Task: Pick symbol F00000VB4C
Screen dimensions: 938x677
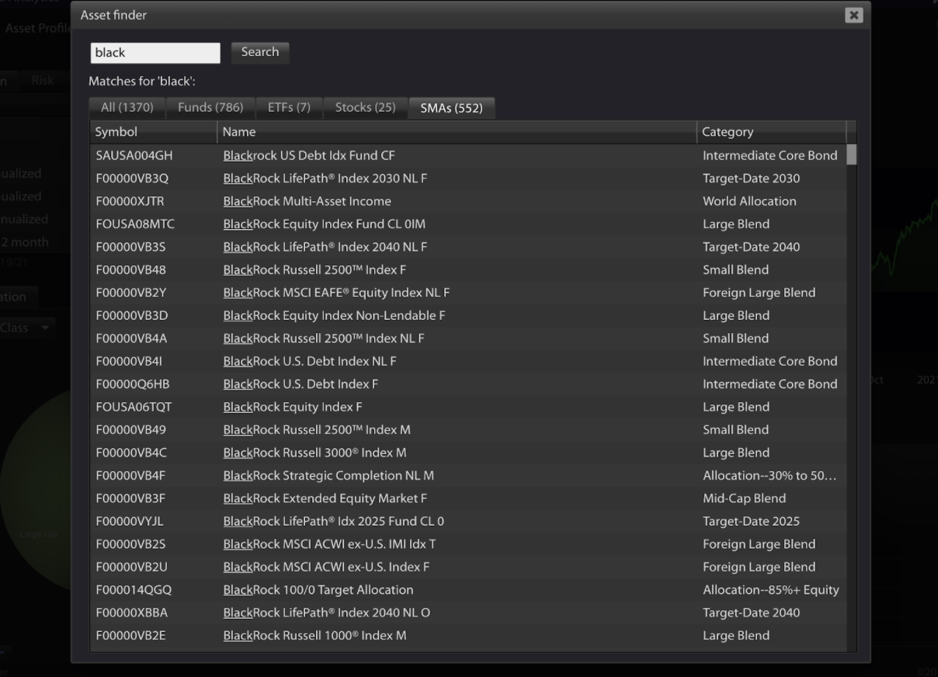Action: click(131, 453)
